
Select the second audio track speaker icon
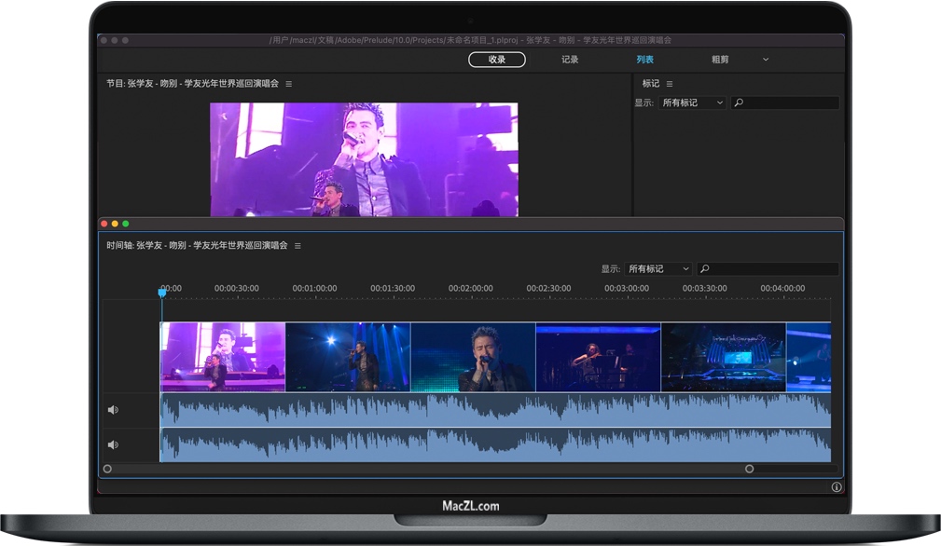click(x=113, y=444)
